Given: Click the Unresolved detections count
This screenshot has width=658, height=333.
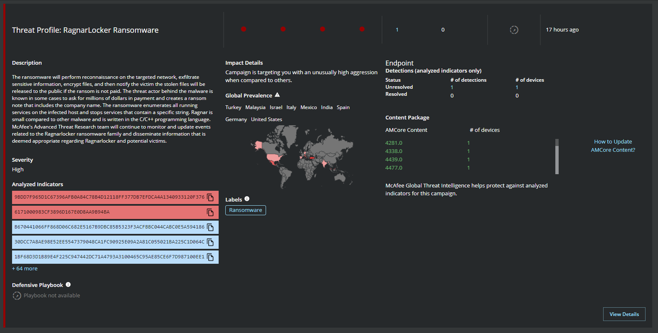Looking at the screenshot, I should (x=452, y=88).
